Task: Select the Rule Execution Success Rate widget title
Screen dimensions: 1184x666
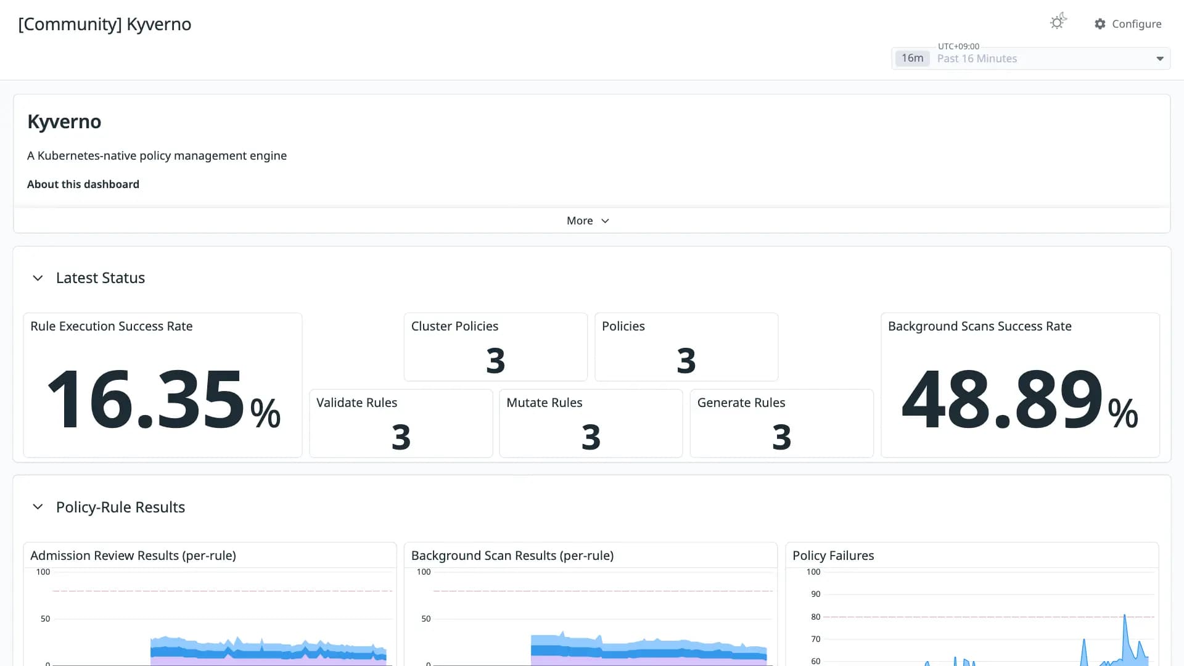Action: coord(112,326)
